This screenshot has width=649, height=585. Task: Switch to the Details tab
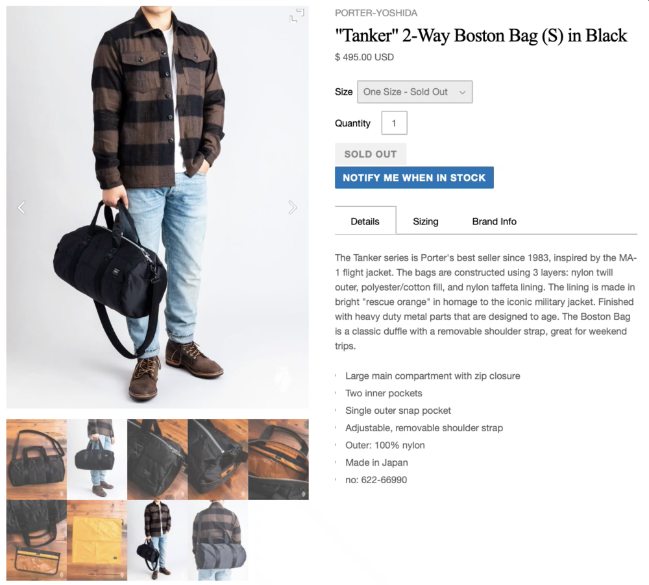pos(365,221)
